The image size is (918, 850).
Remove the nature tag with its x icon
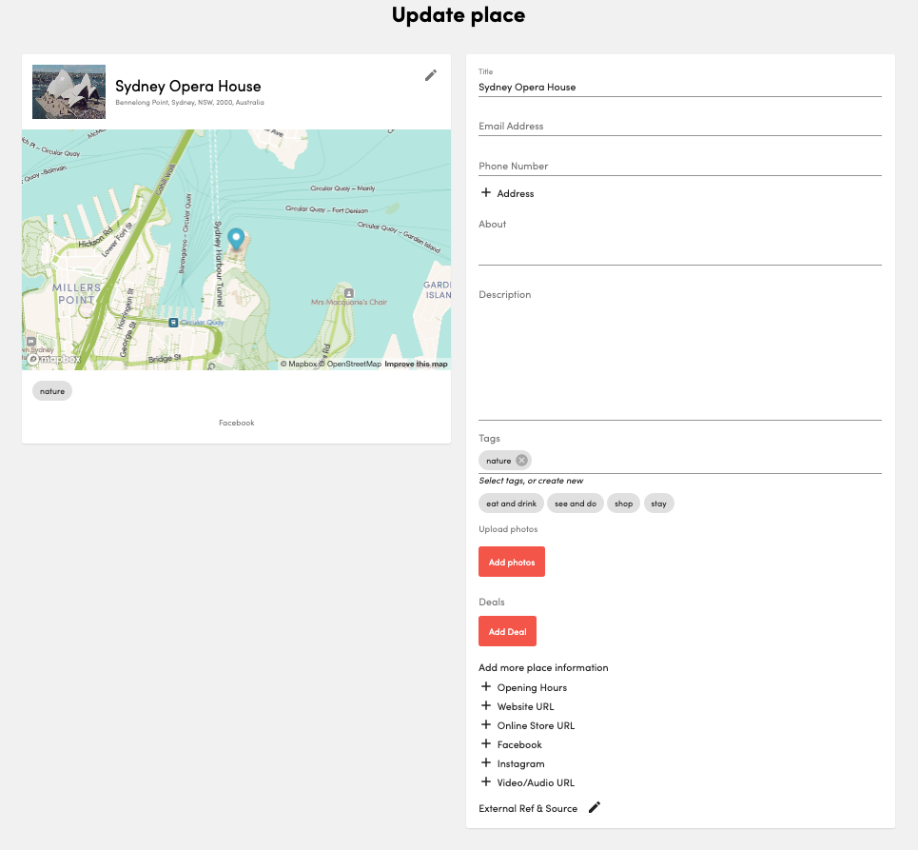pyautogui.click(x=521, y=461)
